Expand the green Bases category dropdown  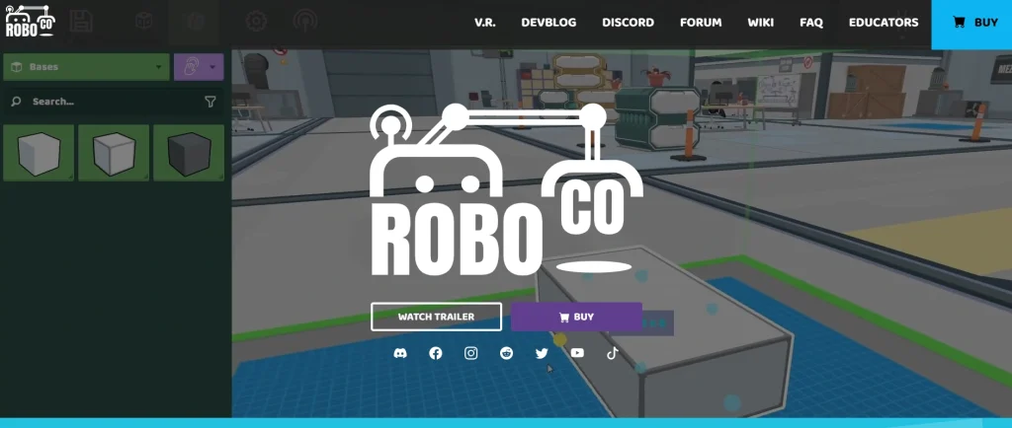click(87, 67)
